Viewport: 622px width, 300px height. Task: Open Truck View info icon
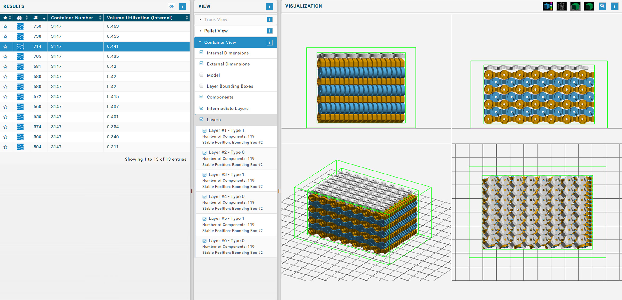click(269, 19)
